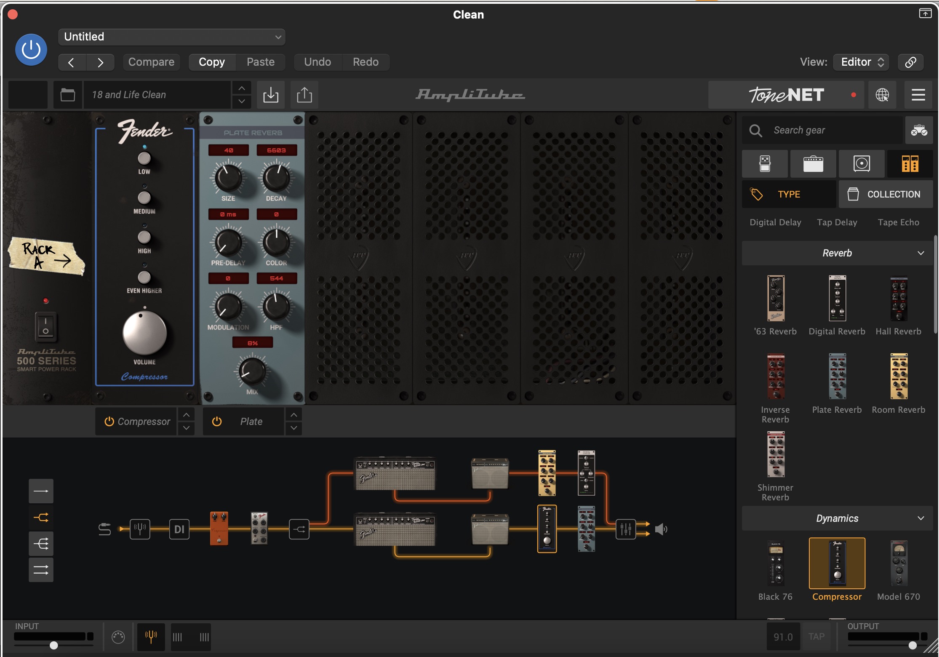Toggle the bottom bar tuner button
Image resolution: width=939 pixels, height=657 pixels.
point(151,636)
